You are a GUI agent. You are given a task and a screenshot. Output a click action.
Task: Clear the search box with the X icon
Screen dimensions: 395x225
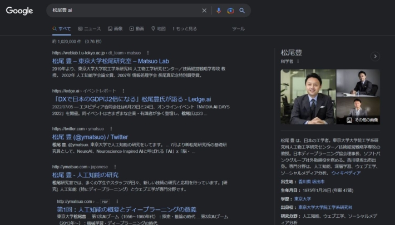204,11
